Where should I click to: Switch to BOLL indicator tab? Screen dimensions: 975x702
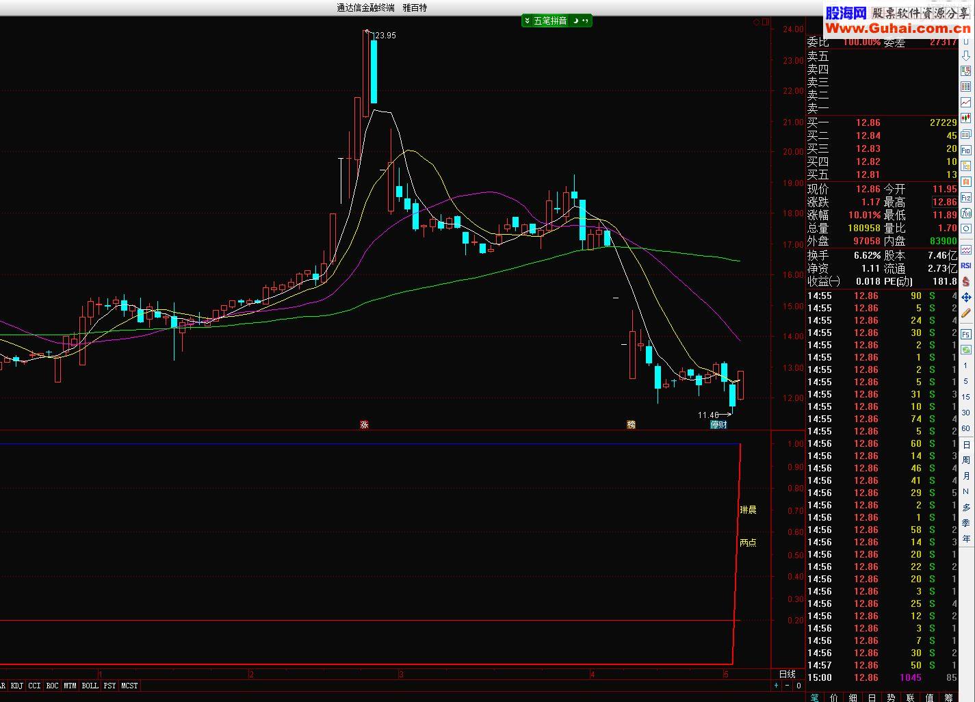pyautogui.click(x=90, y=686)
